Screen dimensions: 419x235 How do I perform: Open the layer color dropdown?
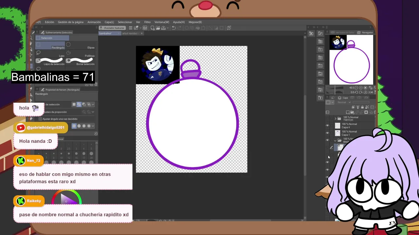333,102
